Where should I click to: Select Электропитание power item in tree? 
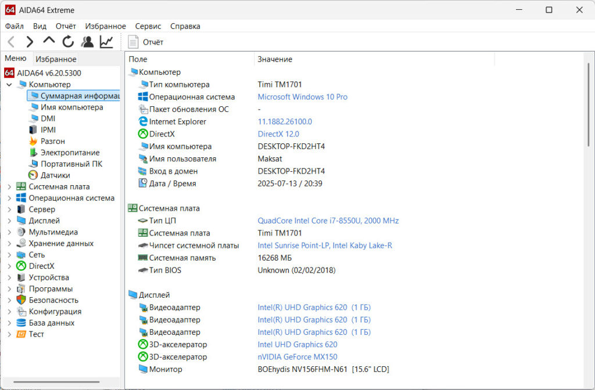tap(70, 153)
